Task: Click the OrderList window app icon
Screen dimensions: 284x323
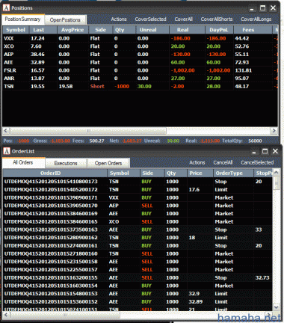Action: click(7, 151)
